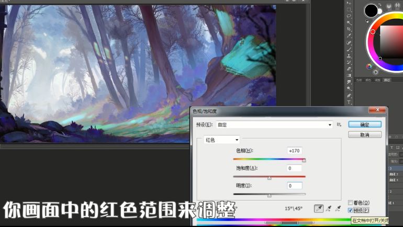
Task: Toggle the 预览 (Preview) checkbox
Action: (x=351, y=210)
